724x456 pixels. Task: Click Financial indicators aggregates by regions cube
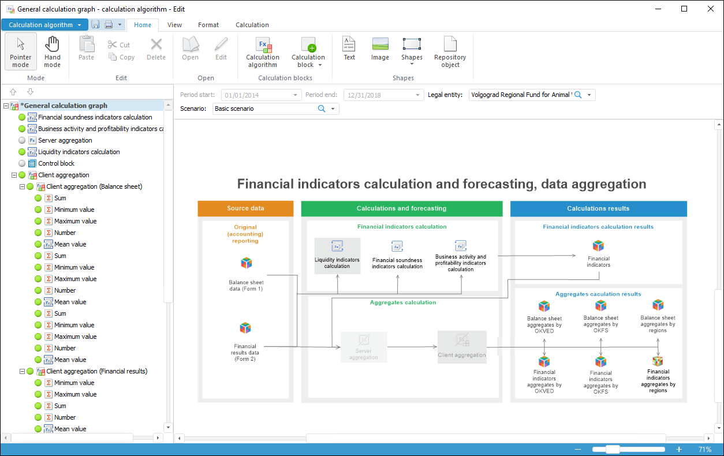point(658,361)
